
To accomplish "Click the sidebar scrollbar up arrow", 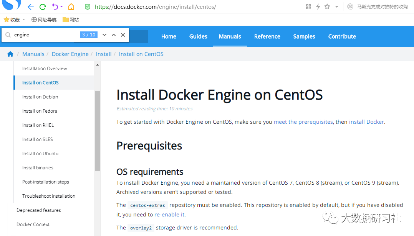I will [x=98, y=65].
